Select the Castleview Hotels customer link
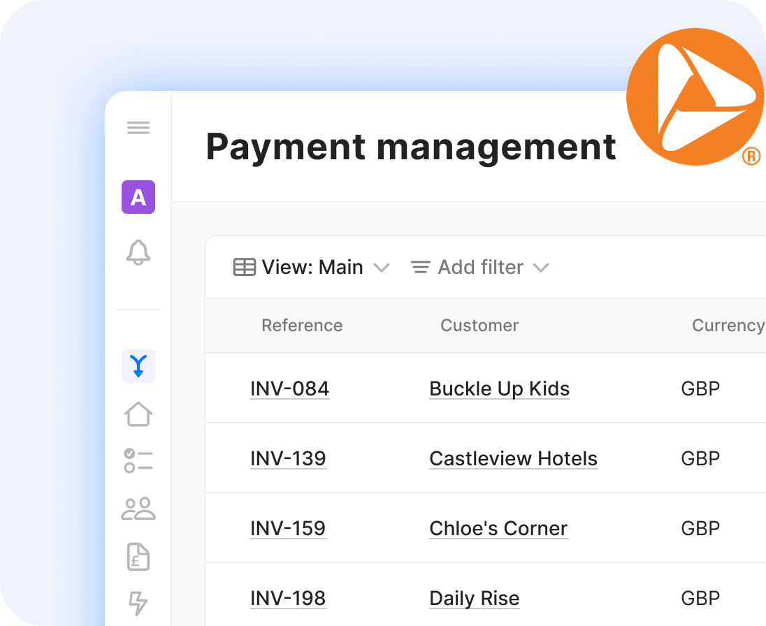This screenshot has height=626, width=766. [x=513, y=458]
